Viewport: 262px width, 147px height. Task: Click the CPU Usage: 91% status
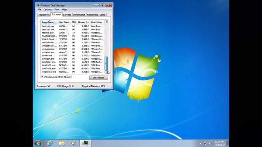(x=65, y=86)
